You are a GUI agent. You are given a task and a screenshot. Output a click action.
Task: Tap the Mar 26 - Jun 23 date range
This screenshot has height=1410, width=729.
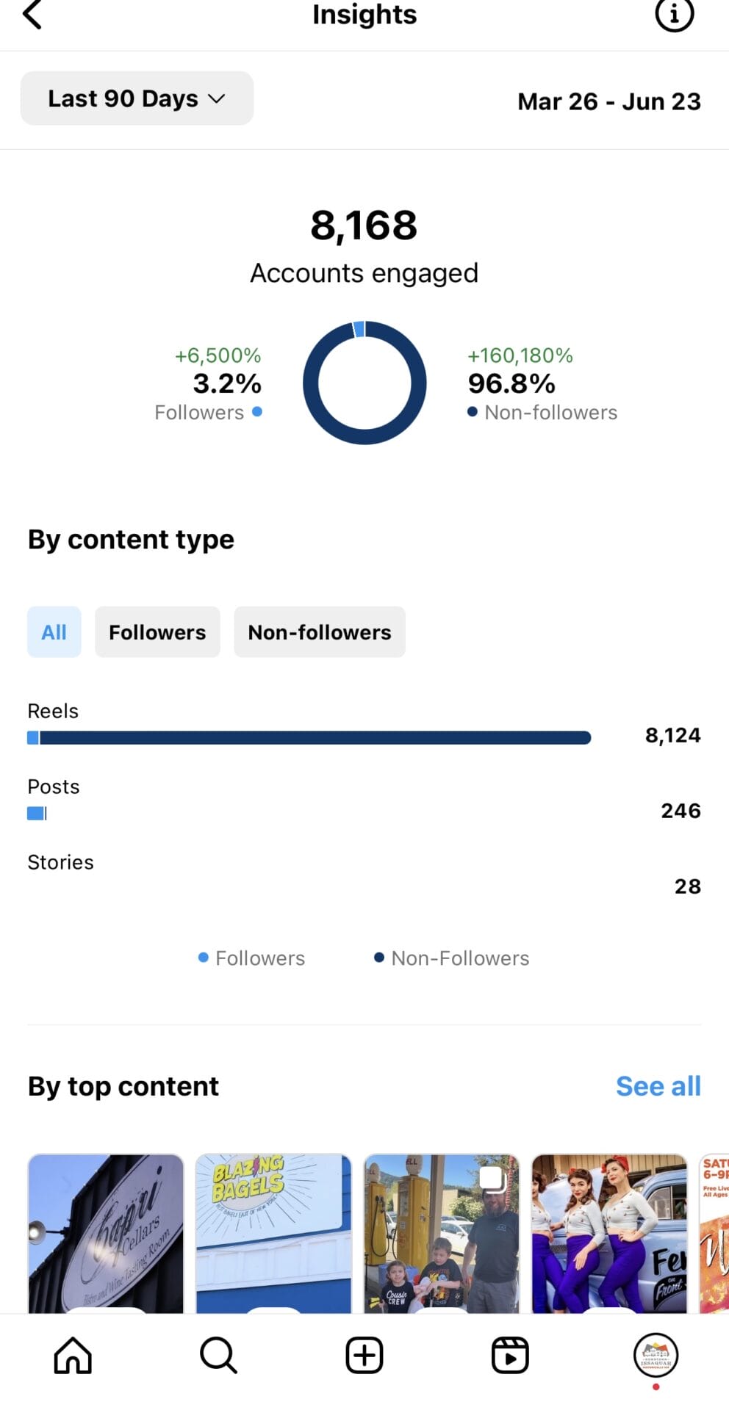(x=608, y=101)
